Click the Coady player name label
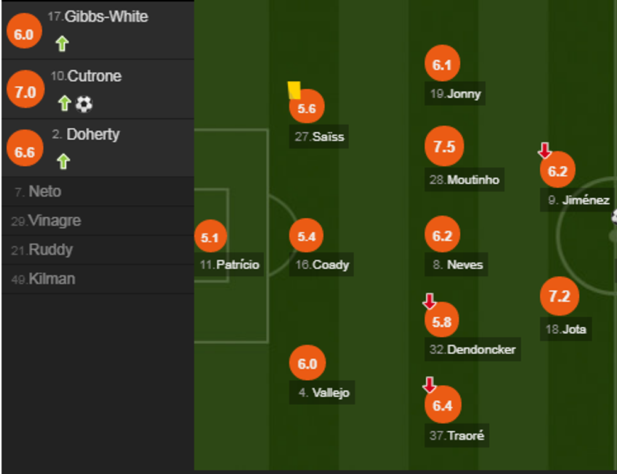 point(322,265)
